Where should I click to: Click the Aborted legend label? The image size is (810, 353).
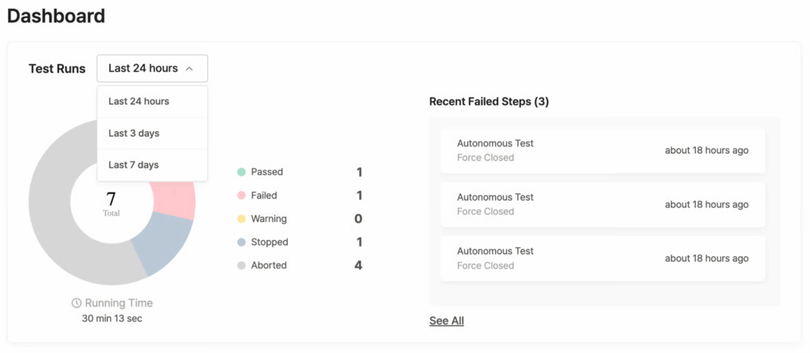click(x=269, y=266)
